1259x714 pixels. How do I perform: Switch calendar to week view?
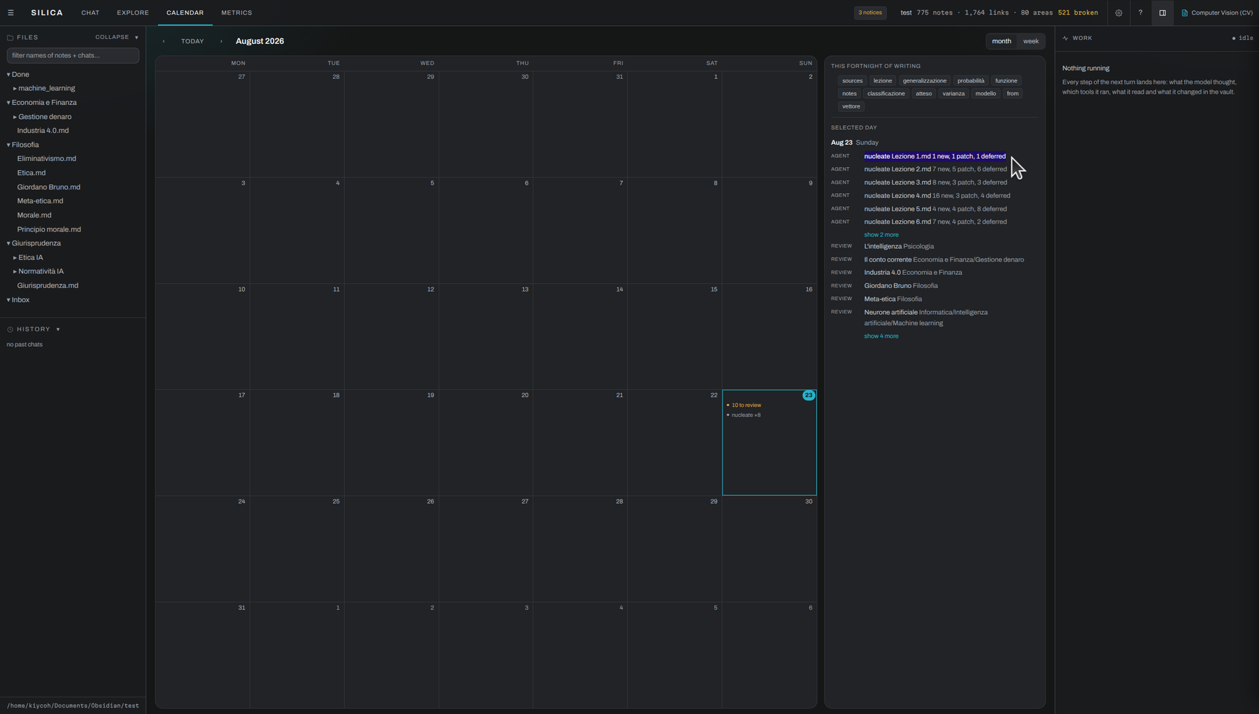pyautogui.click(x=1031, y=41)
